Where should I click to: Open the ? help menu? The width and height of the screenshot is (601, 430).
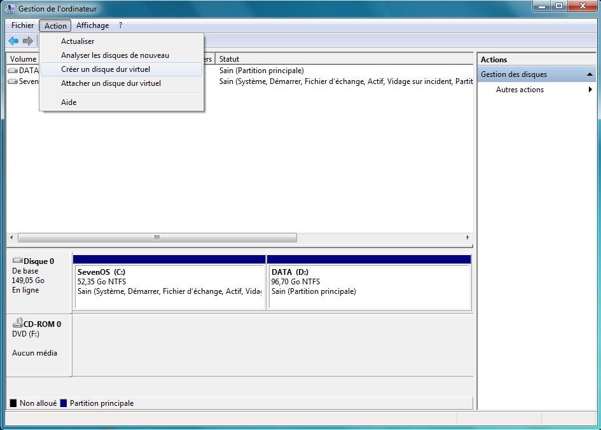[x=120, y=25]
